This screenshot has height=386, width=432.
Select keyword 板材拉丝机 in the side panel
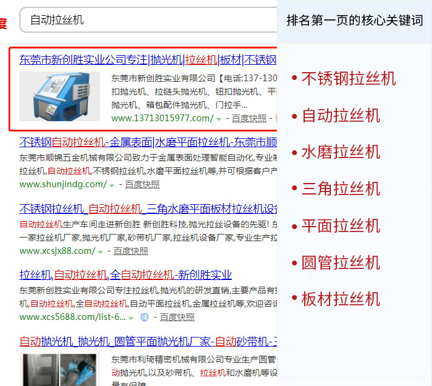[341, 299]
